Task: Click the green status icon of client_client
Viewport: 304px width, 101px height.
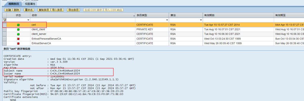Action: [18, 29]
